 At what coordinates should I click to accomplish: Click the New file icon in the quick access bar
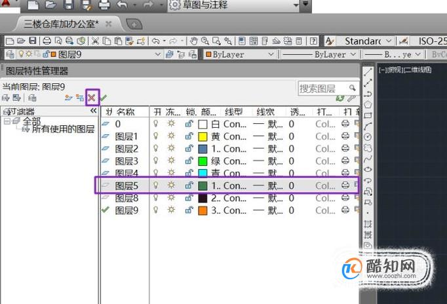tap(33, 5)
